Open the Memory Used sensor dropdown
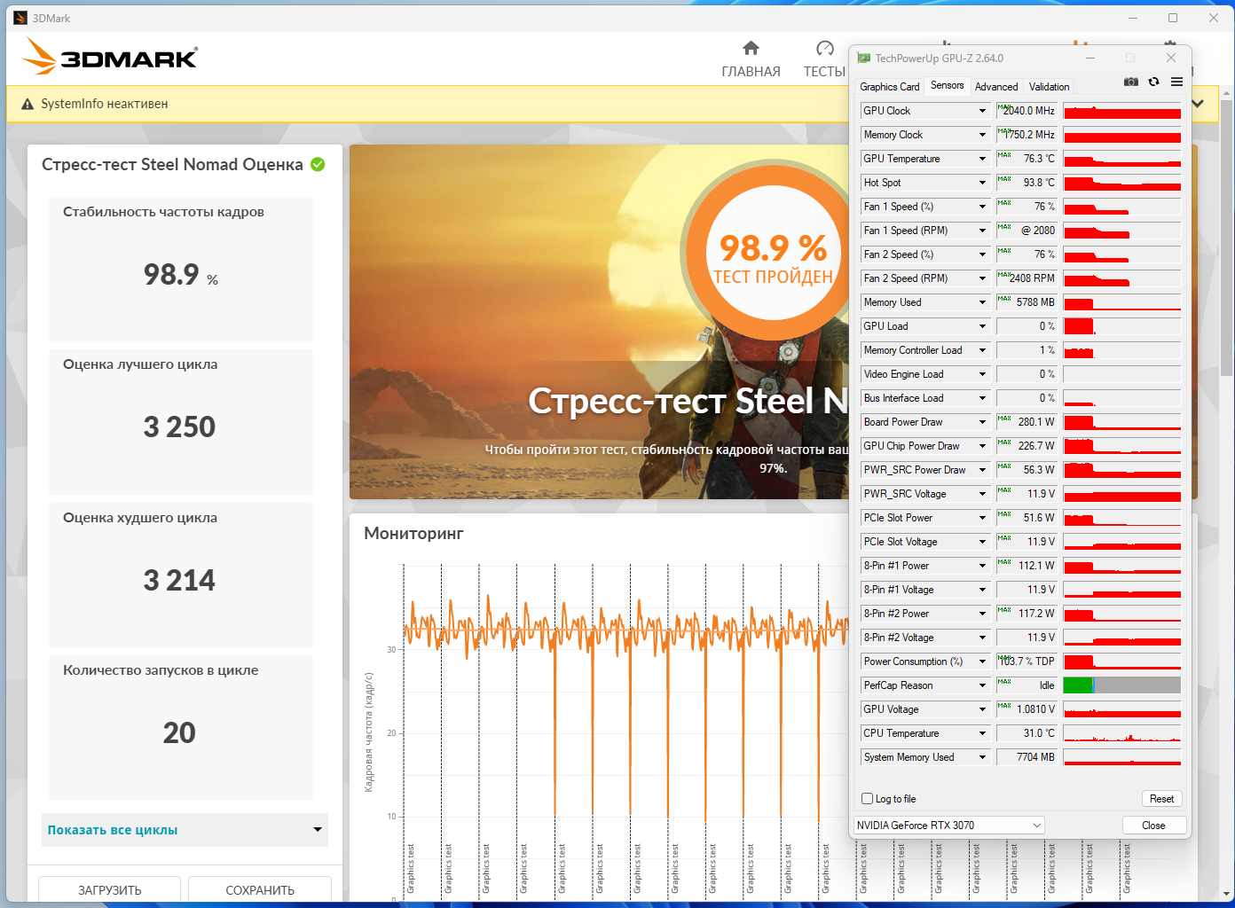This screenshot has width=1235, height=908. point(983,302)
